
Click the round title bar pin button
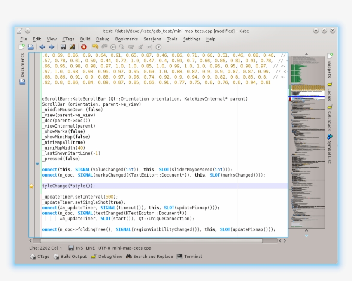pos(27,31)
